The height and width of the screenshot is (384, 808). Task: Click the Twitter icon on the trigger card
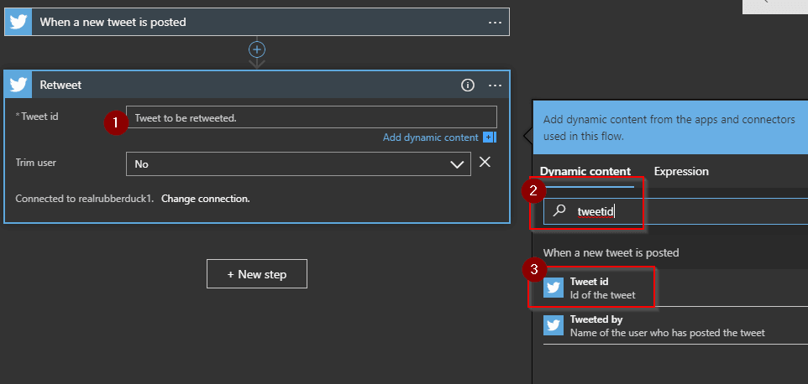coord(18,22)
